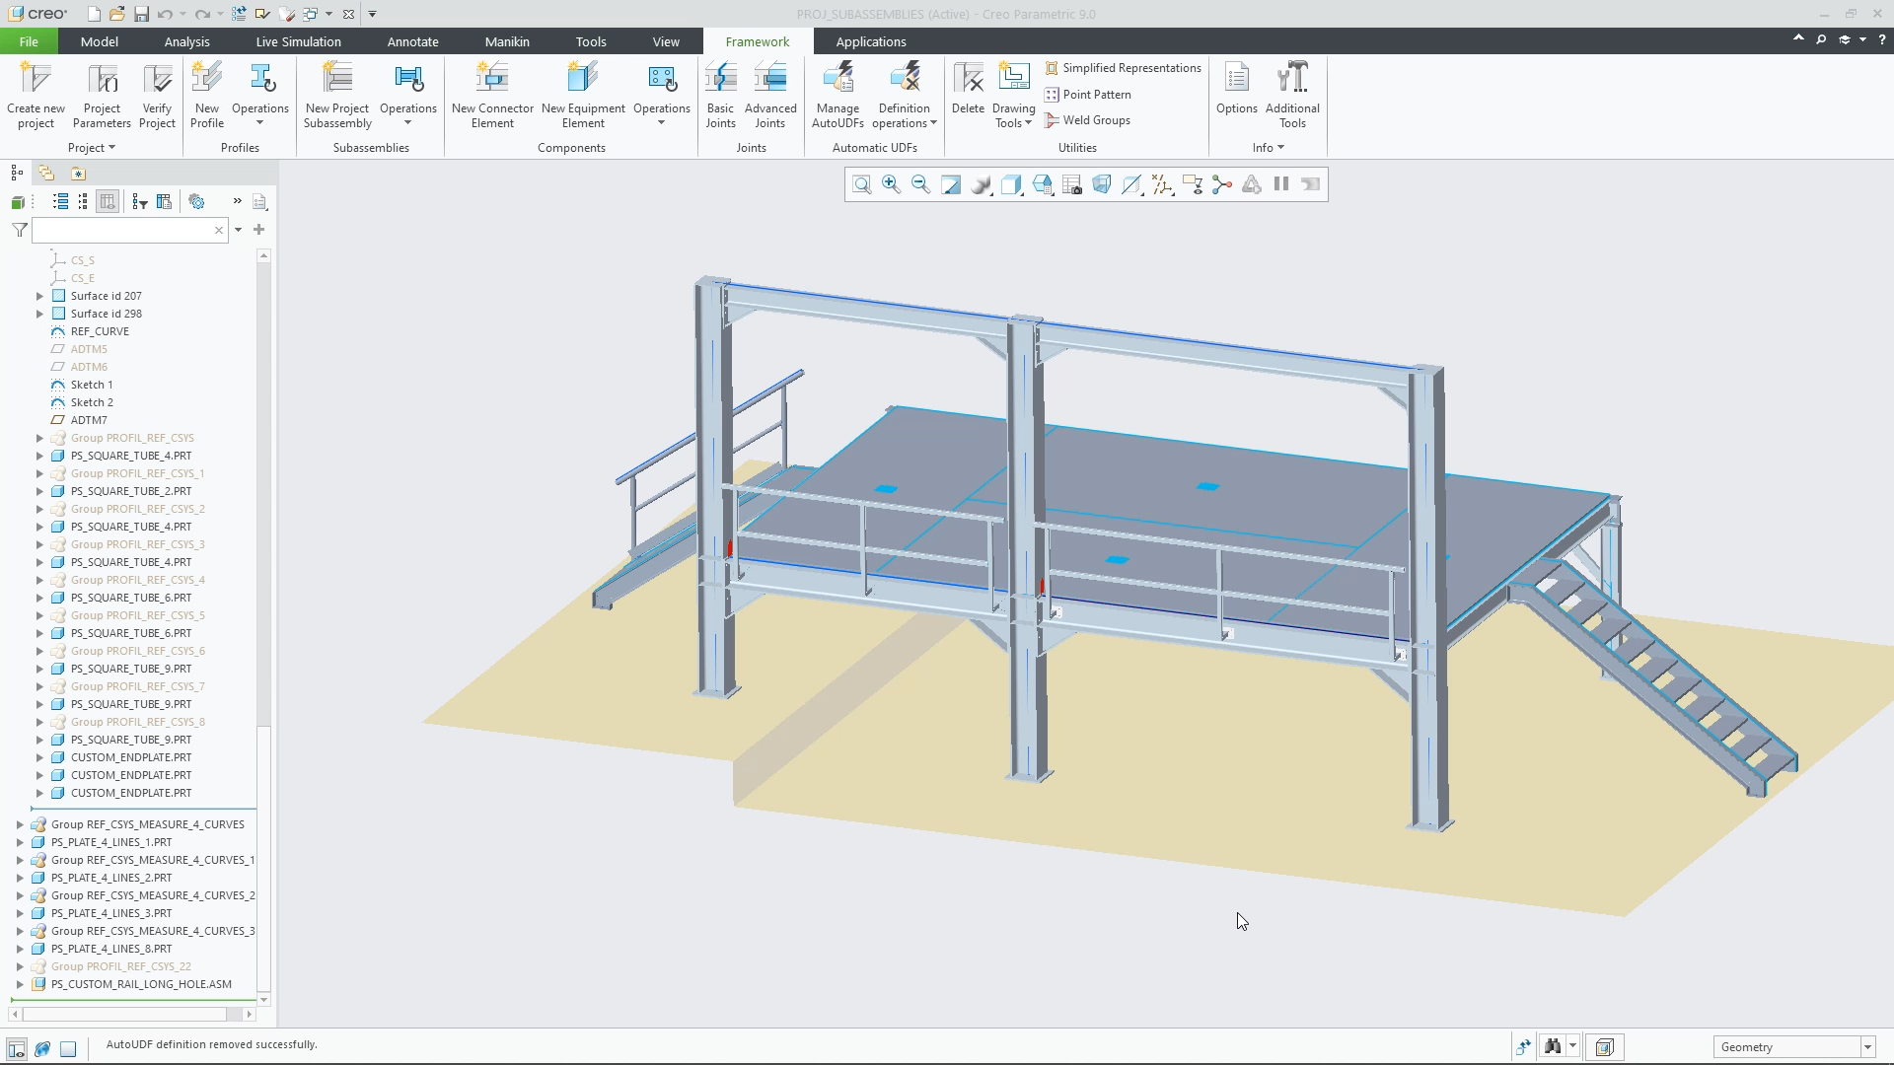Open Framework Options
1894x1065 pixels.
point(1236,89)
